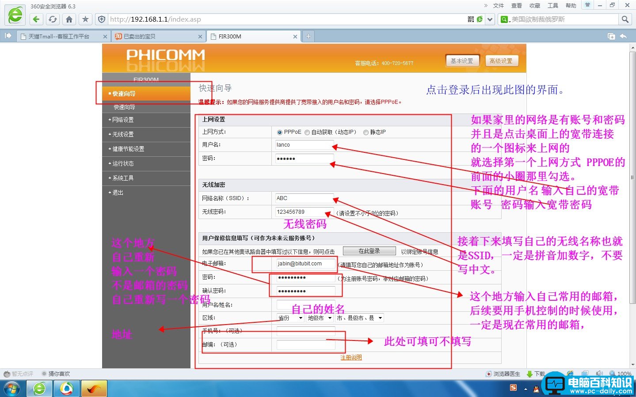The height and width of the screenshot is (397, 636).
Task: Click the 确认密码 input field
Action: [306, 291]
